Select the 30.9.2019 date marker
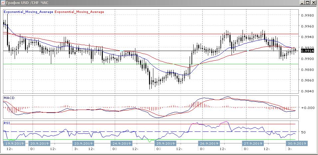 pos(296,144)
